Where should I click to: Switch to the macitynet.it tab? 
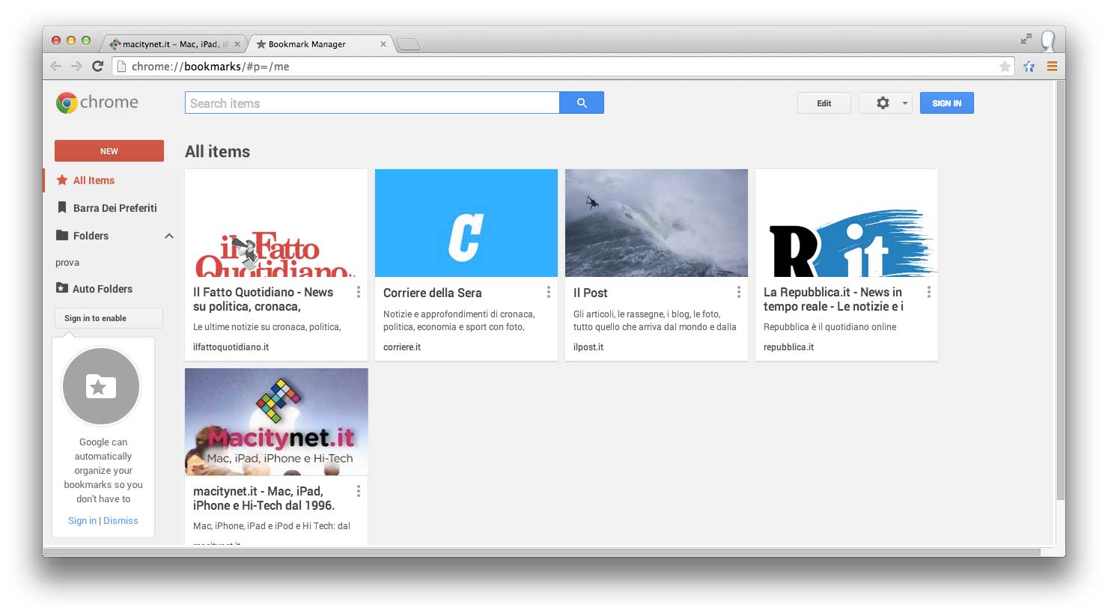173,44
